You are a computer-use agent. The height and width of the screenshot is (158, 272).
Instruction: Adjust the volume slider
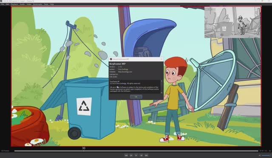pyautogui.click(x=266, y=155)
